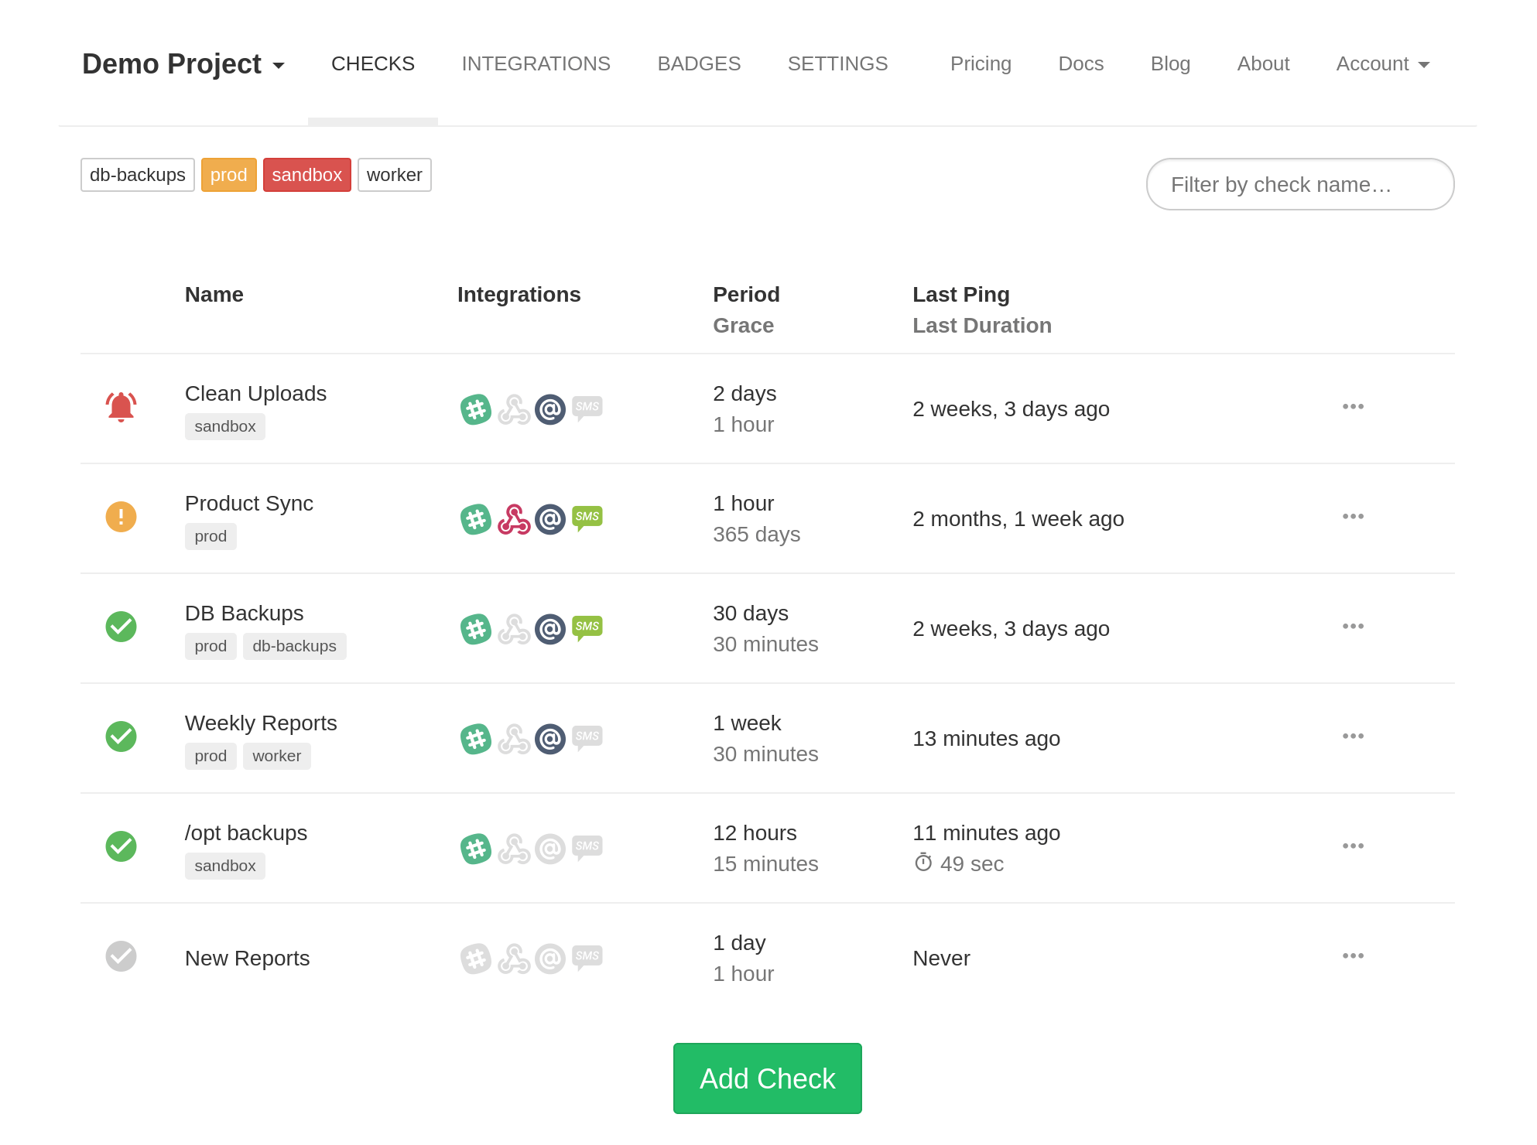Screen dimensions: 1537x1145
Task: Click the yellow warning icon for Product Sync
Action: (x=120, y=516)
